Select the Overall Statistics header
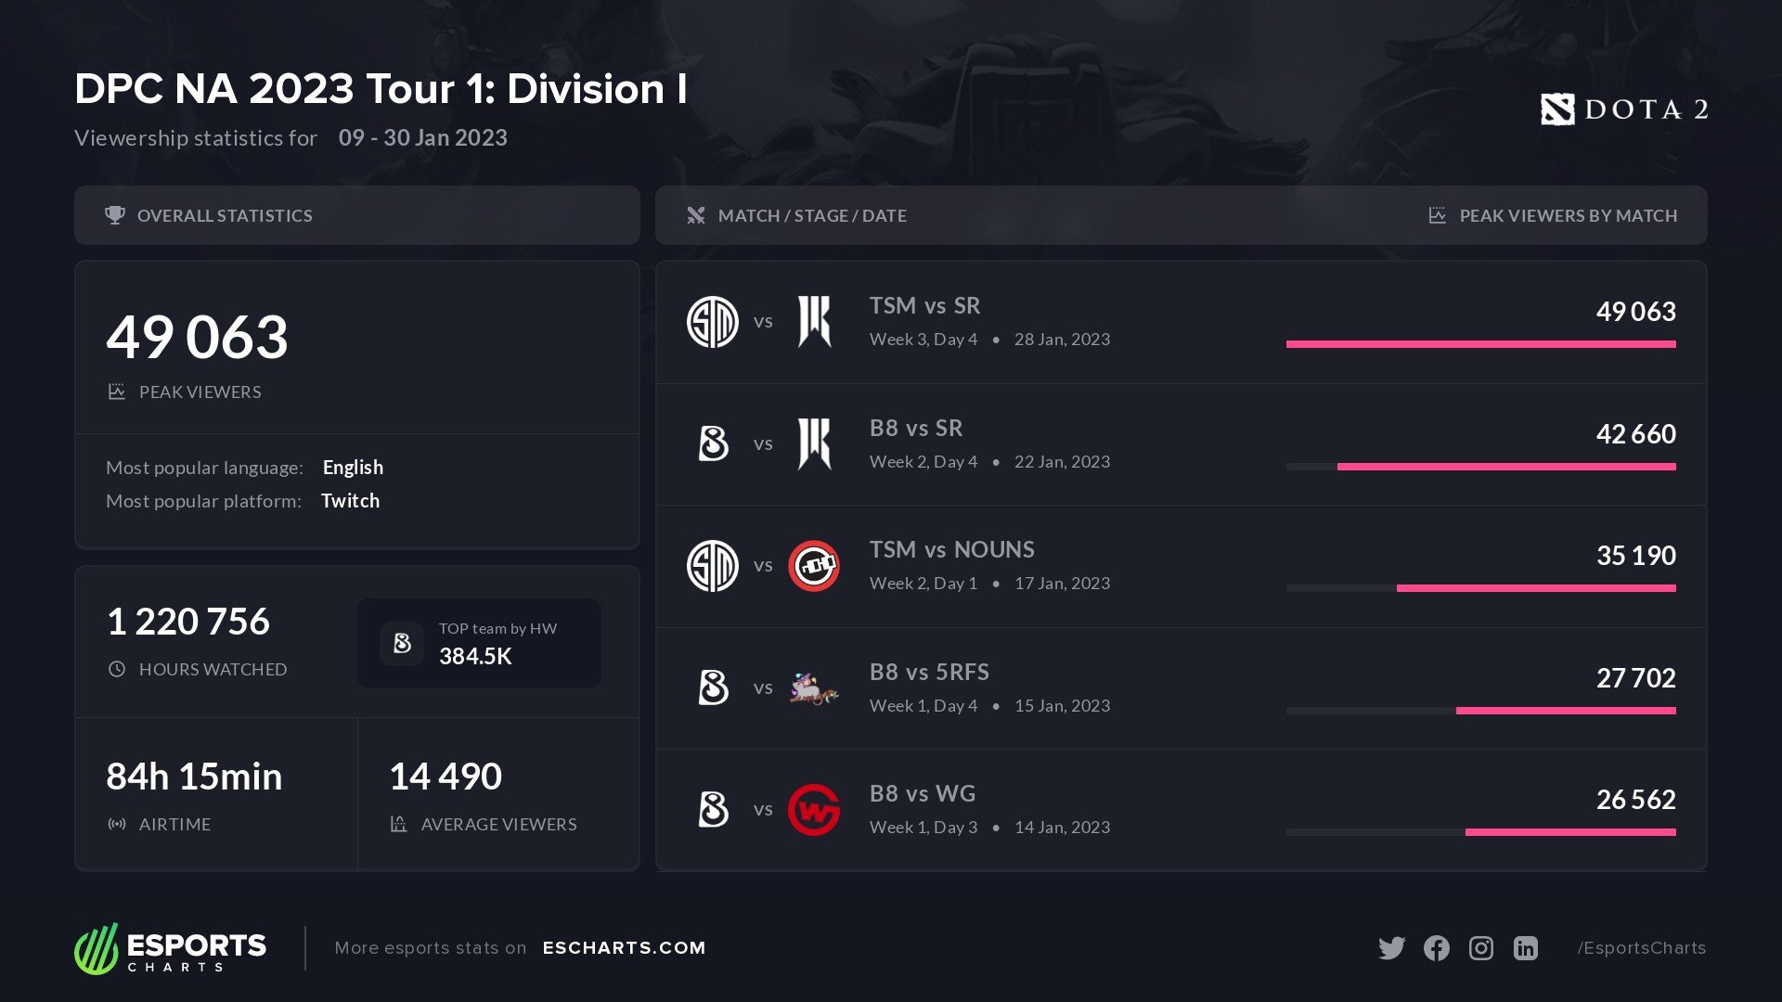Image resolution: width=1782 pixels, height=1002 pixels. coord(225,215)
